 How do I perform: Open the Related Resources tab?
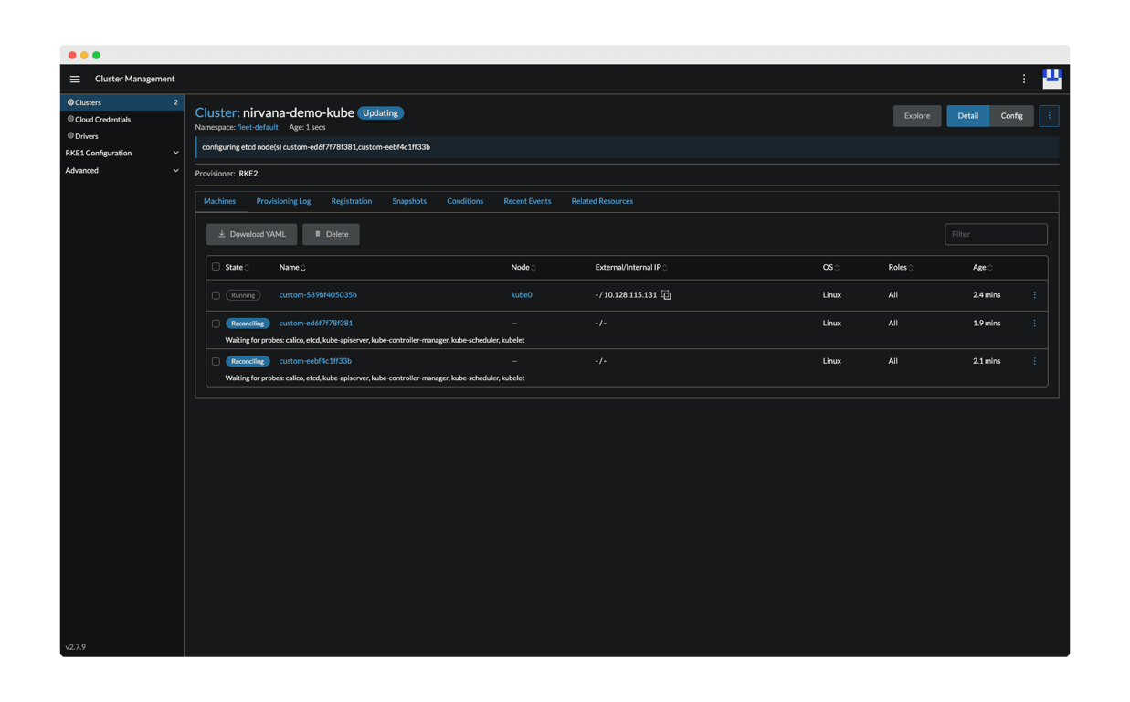point(602,201)
